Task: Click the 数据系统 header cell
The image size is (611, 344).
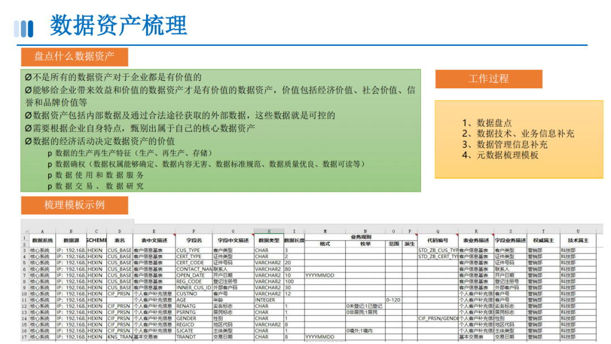Action: point(42,240)
